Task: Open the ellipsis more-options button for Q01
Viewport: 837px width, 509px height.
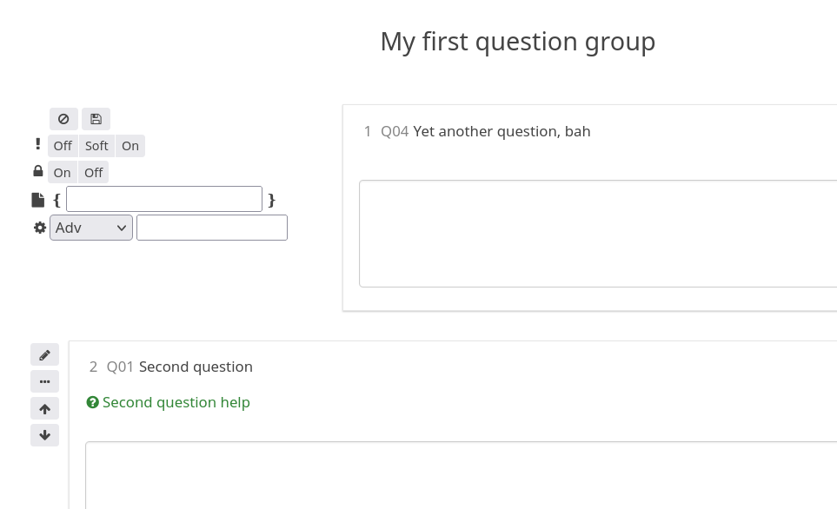Action: [44, 381]
